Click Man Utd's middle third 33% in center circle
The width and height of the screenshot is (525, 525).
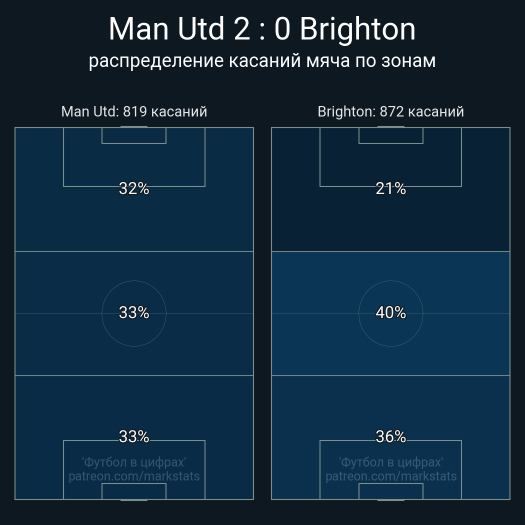coord(134,312)
